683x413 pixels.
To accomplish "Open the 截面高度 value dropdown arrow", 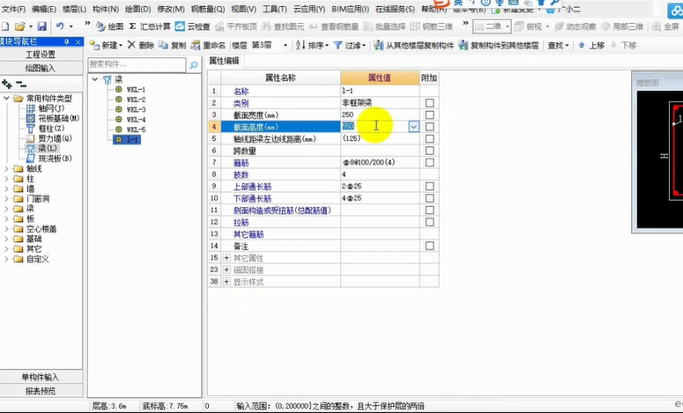I will (413, 127).
